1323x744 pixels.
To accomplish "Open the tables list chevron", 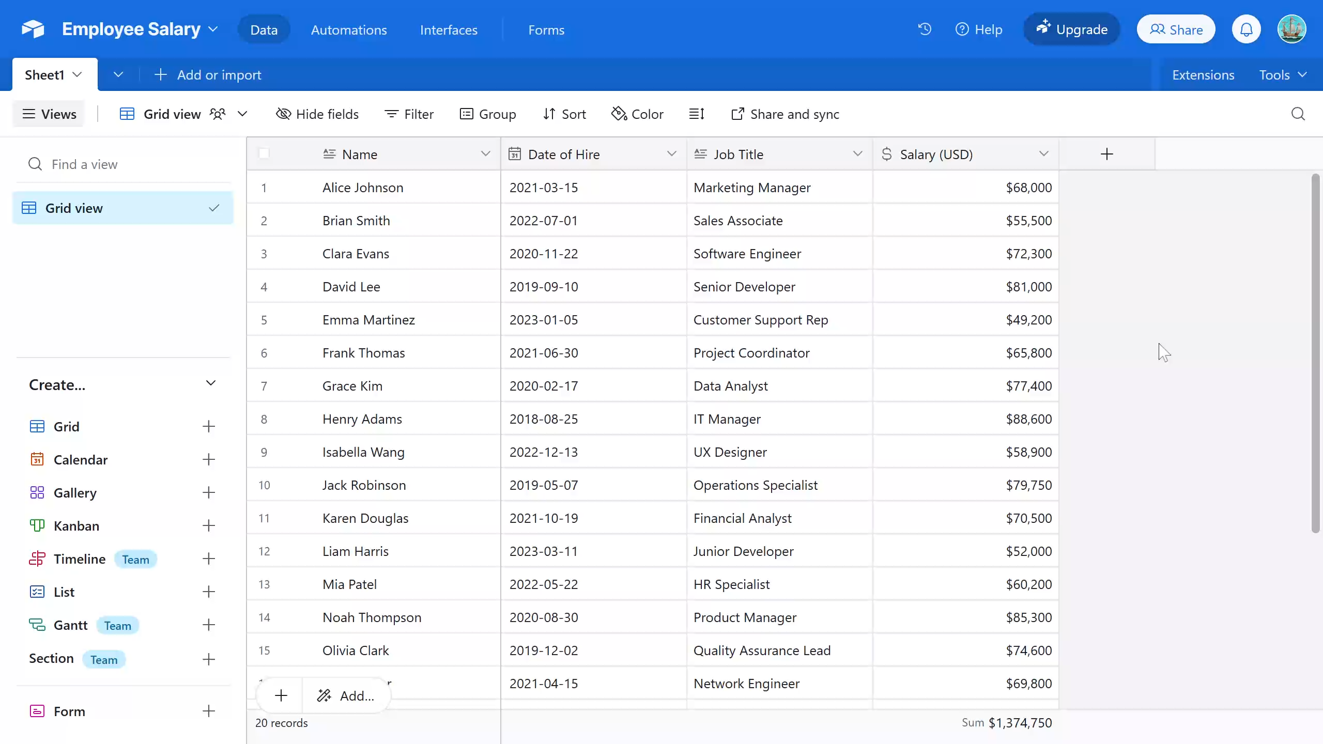I will 118,75.
